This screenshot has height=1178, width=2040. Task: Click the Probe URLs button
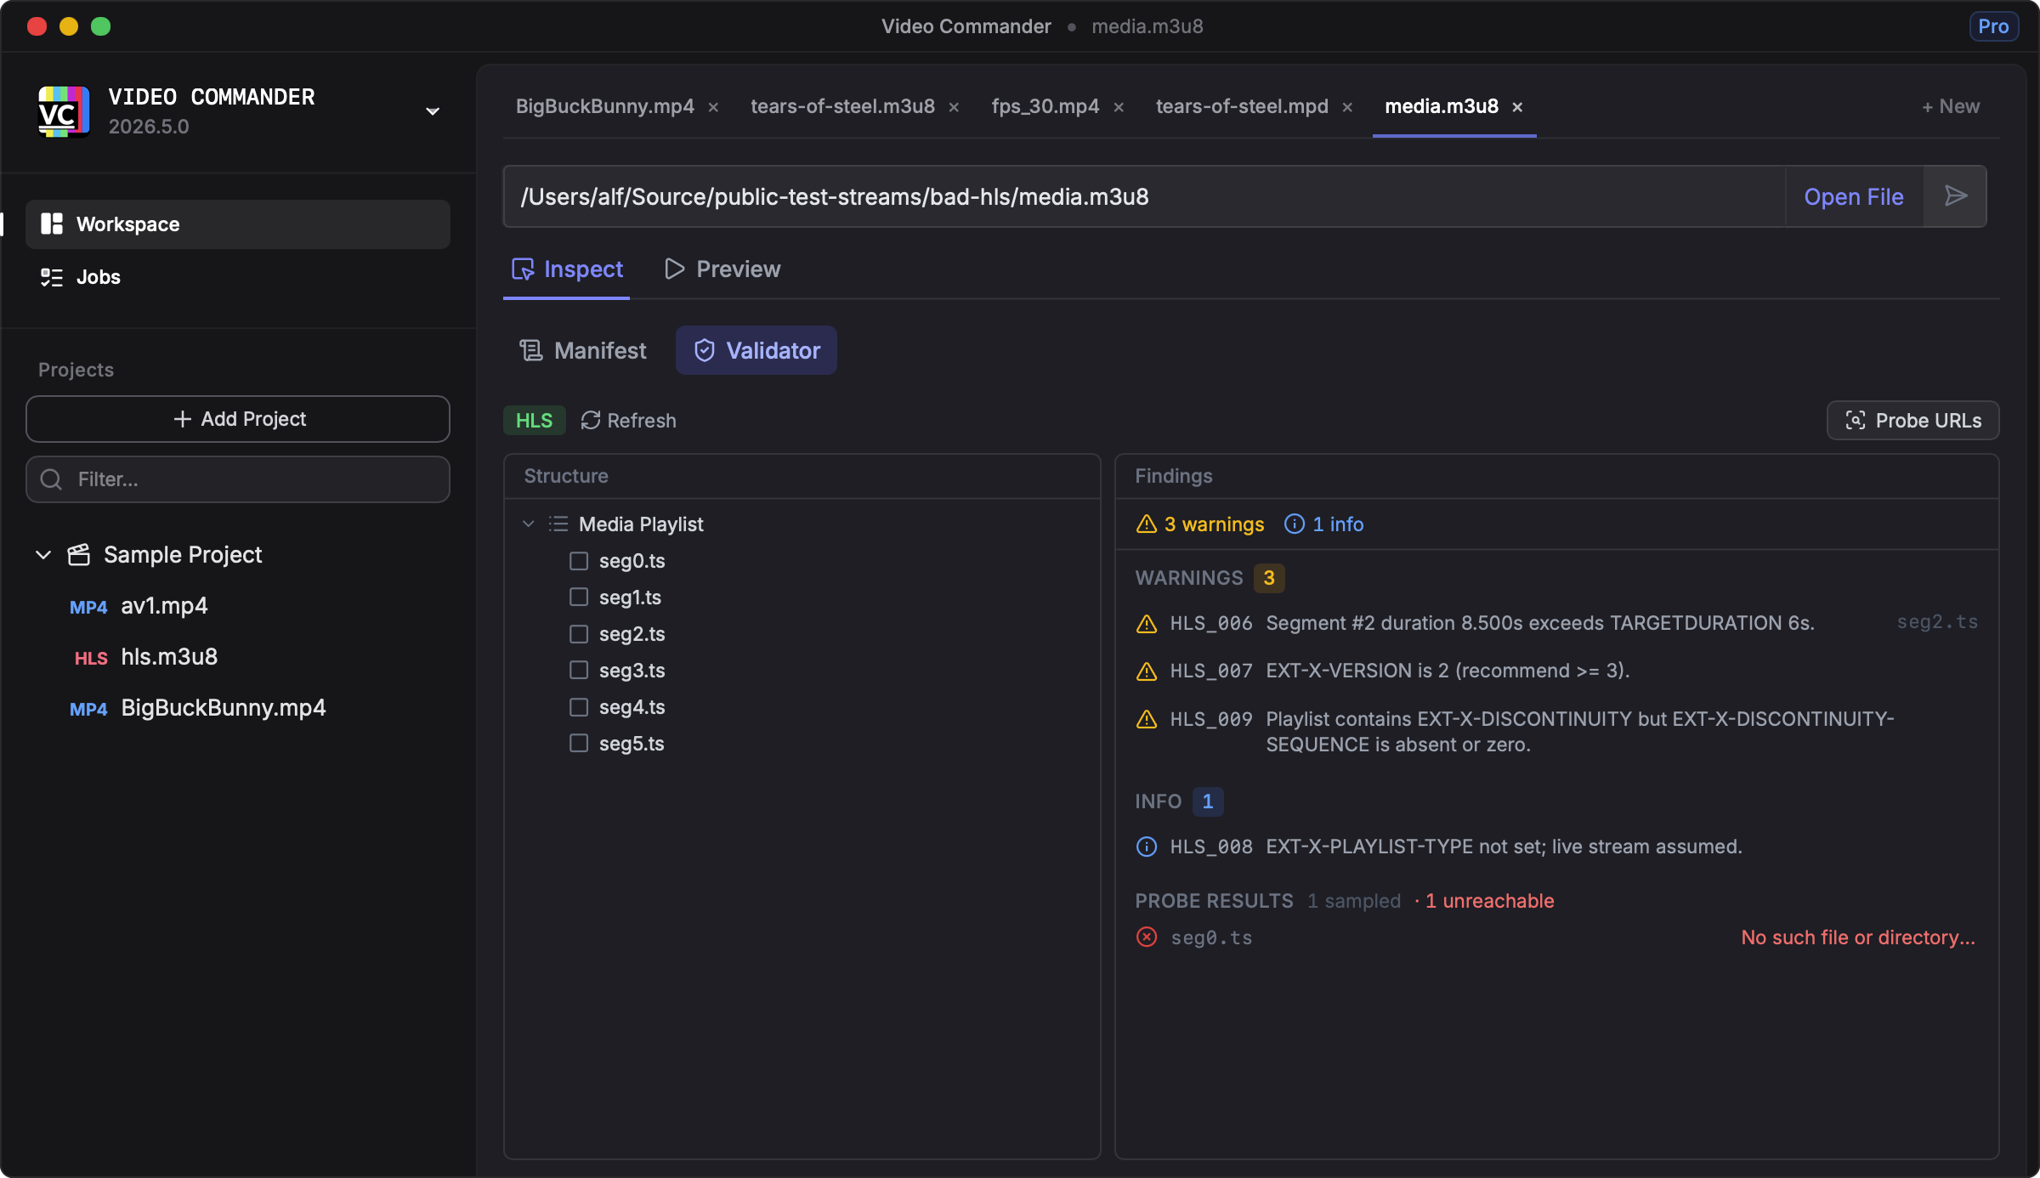tap(1912, 420)
